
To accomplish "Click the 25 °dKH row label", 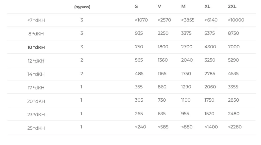I will (x=36, y=128).
